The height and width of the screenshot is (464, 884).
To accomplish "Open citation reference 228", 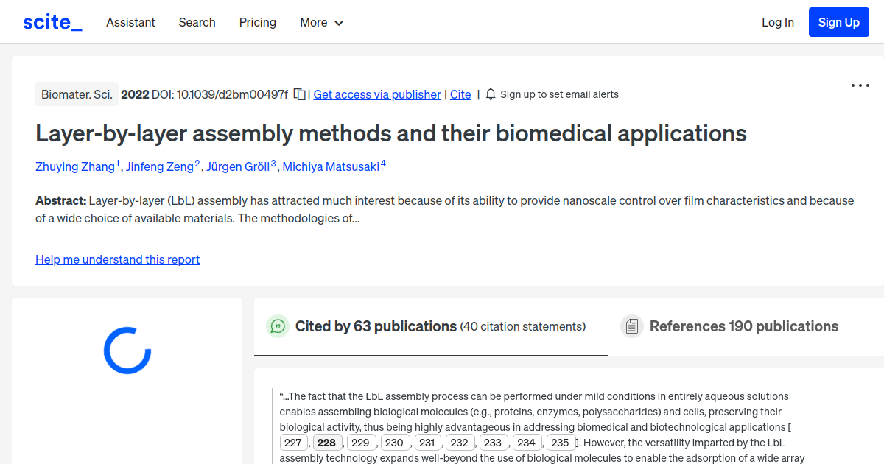I will tap(327, 441).
